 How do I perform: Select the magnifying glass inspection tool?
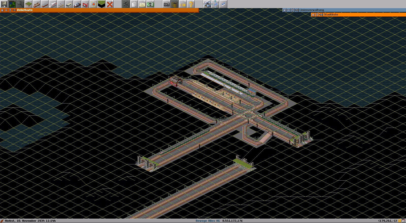click(20, 4)
